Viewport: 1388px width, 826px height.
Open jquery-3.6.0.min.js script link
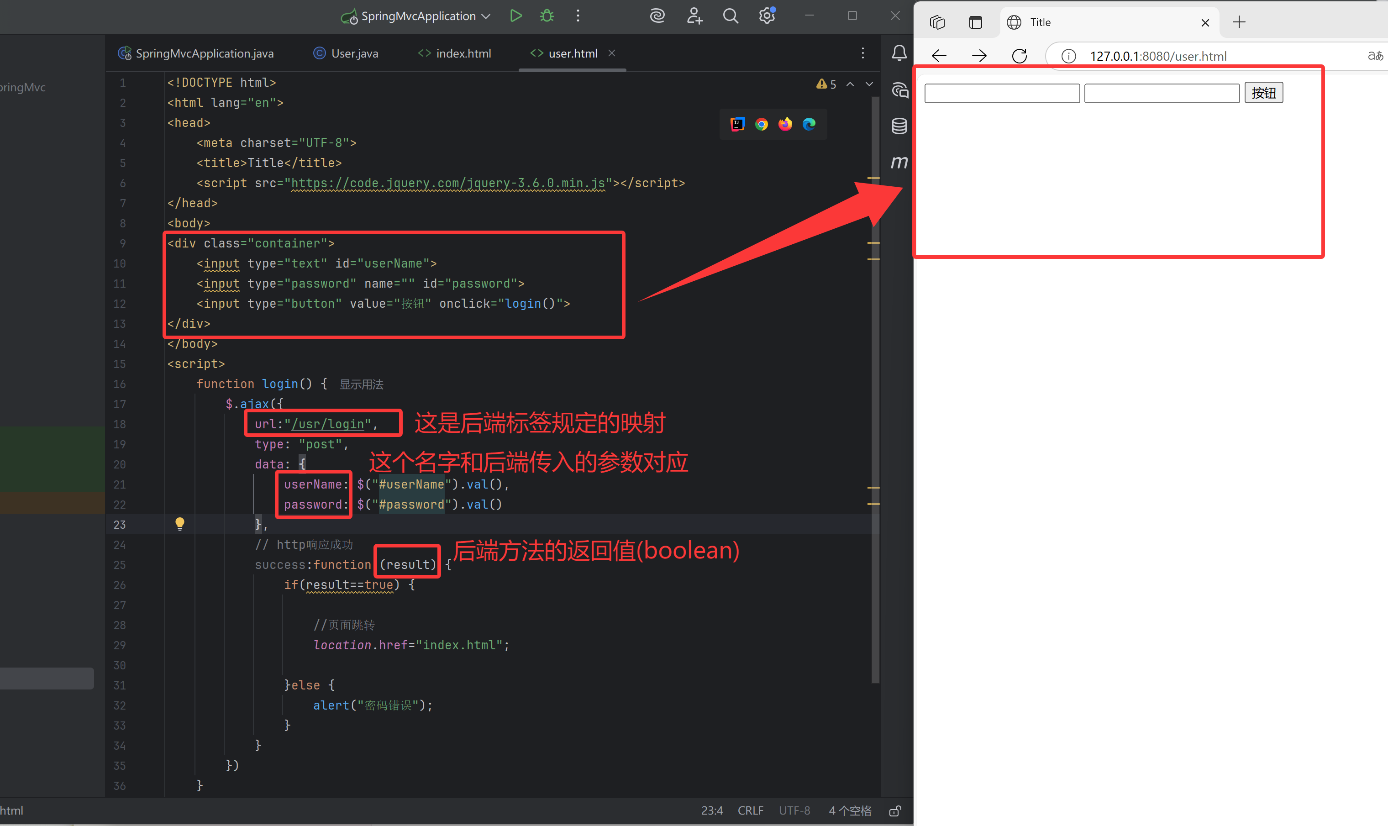pyautogui.click(x=448, y=183)
